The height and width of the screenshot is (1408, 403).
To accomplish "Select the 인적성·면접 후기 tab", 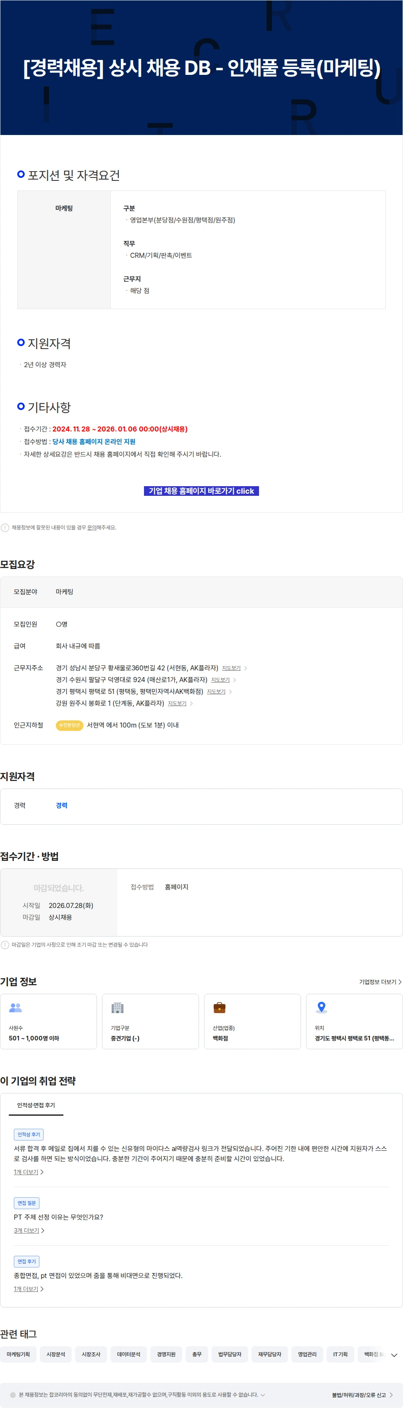I will [x=36, y=1105].
